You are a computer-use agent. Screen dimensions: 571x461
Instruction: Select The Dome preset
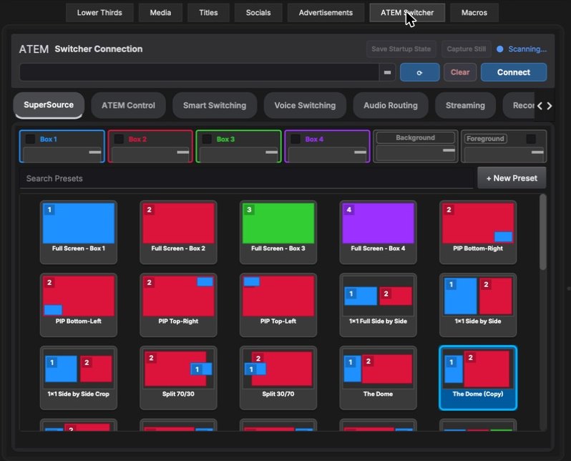coord(378,378)
